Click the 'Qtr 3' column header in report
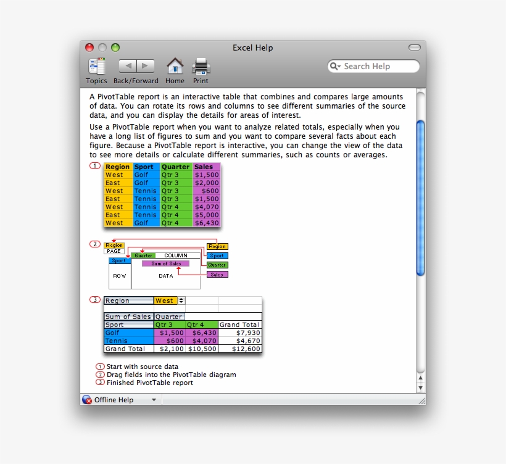This screenshot has height=464, width=506. coord(170,325)
